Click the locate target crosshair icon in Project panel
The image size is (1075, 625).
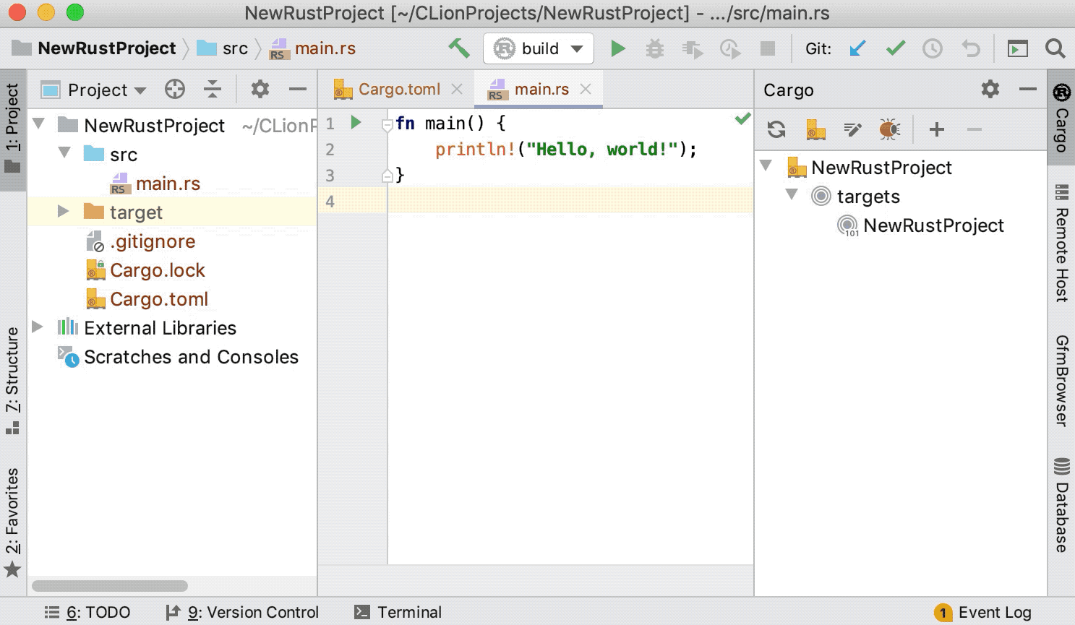coord(175,90)
